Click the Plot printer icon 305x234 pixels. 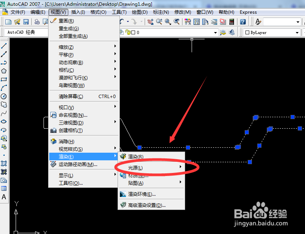click(37, 22)
